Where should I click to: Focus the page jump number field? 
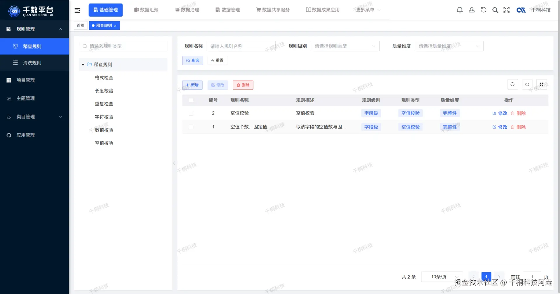point(532,277)
